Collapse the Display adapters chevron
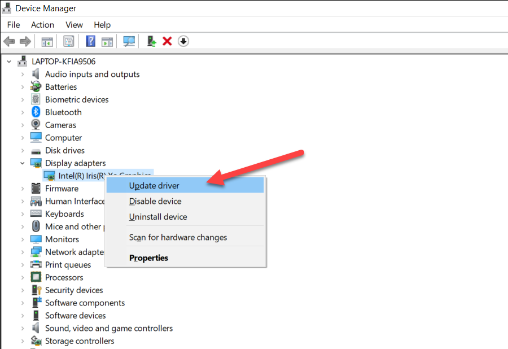Viewport: 508px width, 349px height. tap(23, 163)
